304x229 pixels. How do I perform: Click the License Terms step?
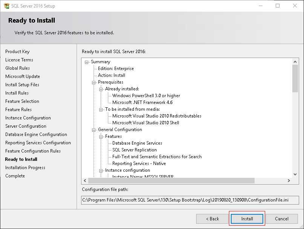point(19,60)
